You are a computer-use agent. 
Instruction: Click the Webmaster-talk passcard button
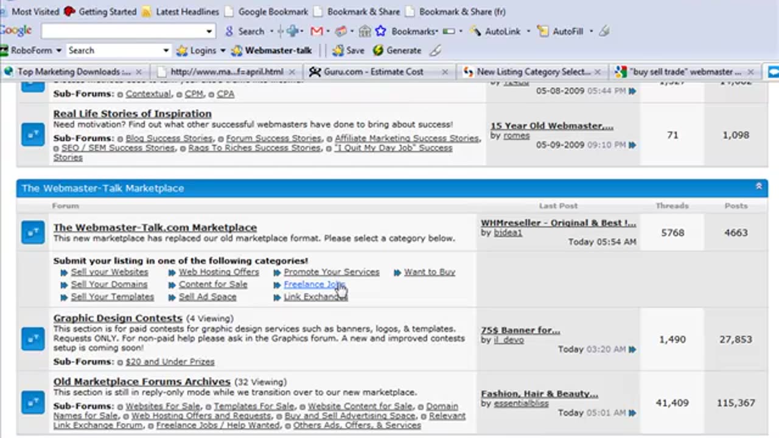click(x=271, y=50)
